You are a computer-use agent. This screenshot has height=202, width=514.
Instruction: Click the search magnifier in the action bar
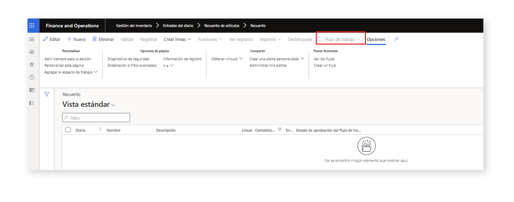click(396, 39)
